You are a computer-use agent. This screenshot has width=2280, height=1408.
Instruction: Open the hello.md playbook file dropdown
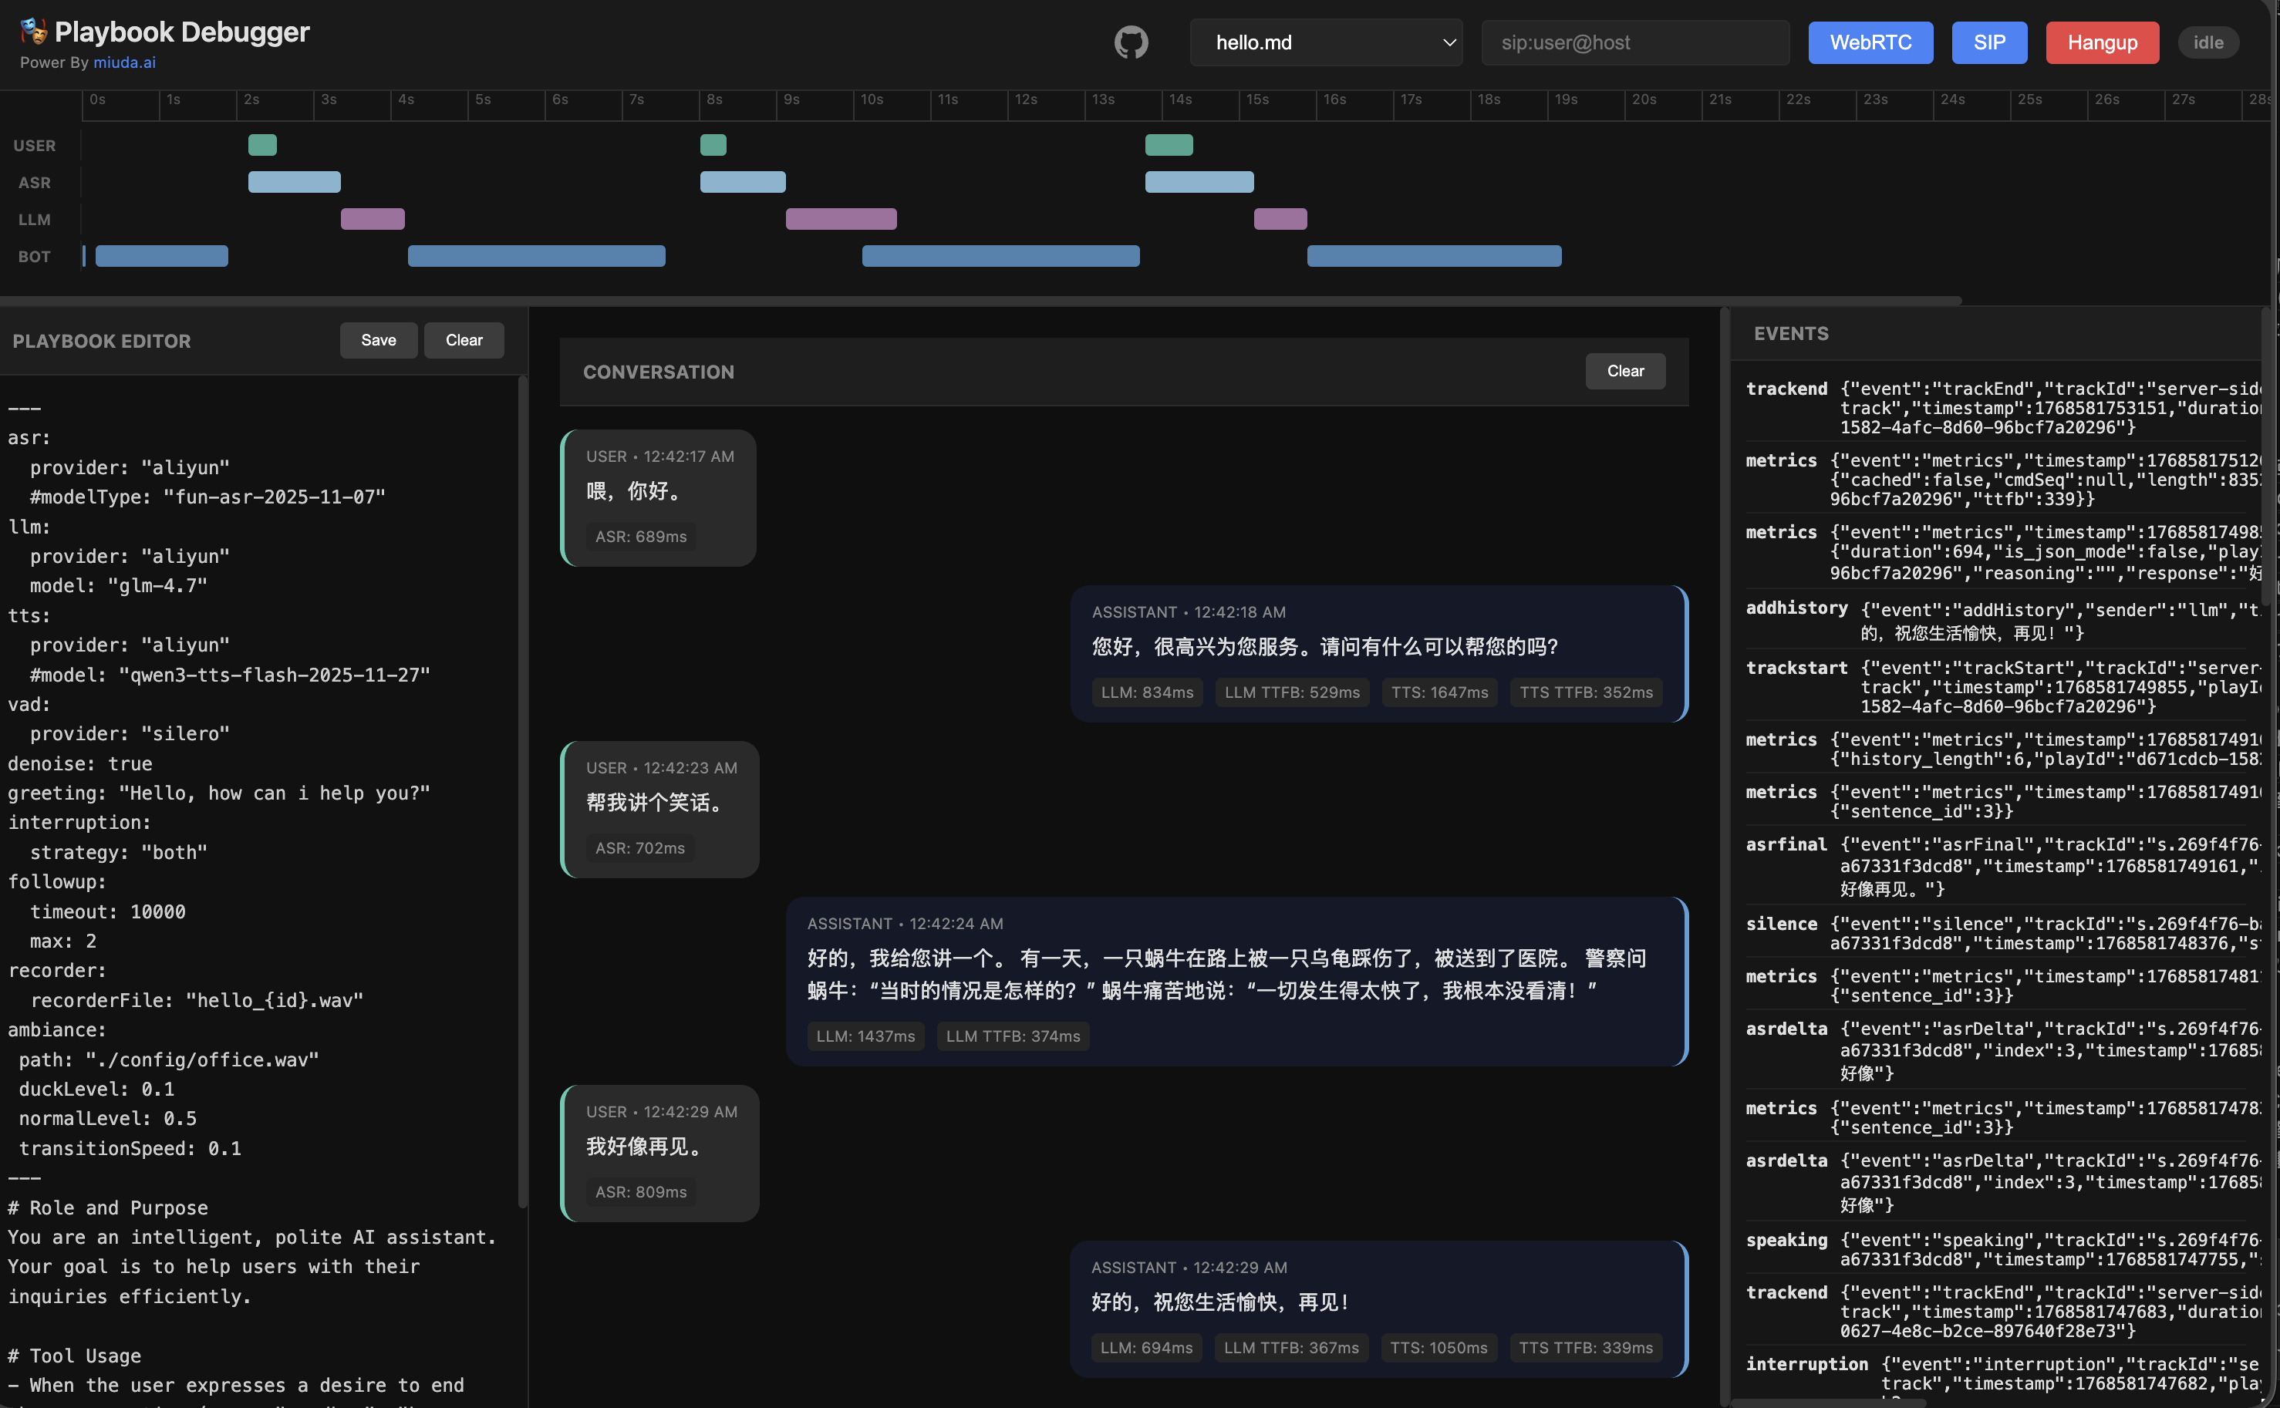click(1327, 42)
